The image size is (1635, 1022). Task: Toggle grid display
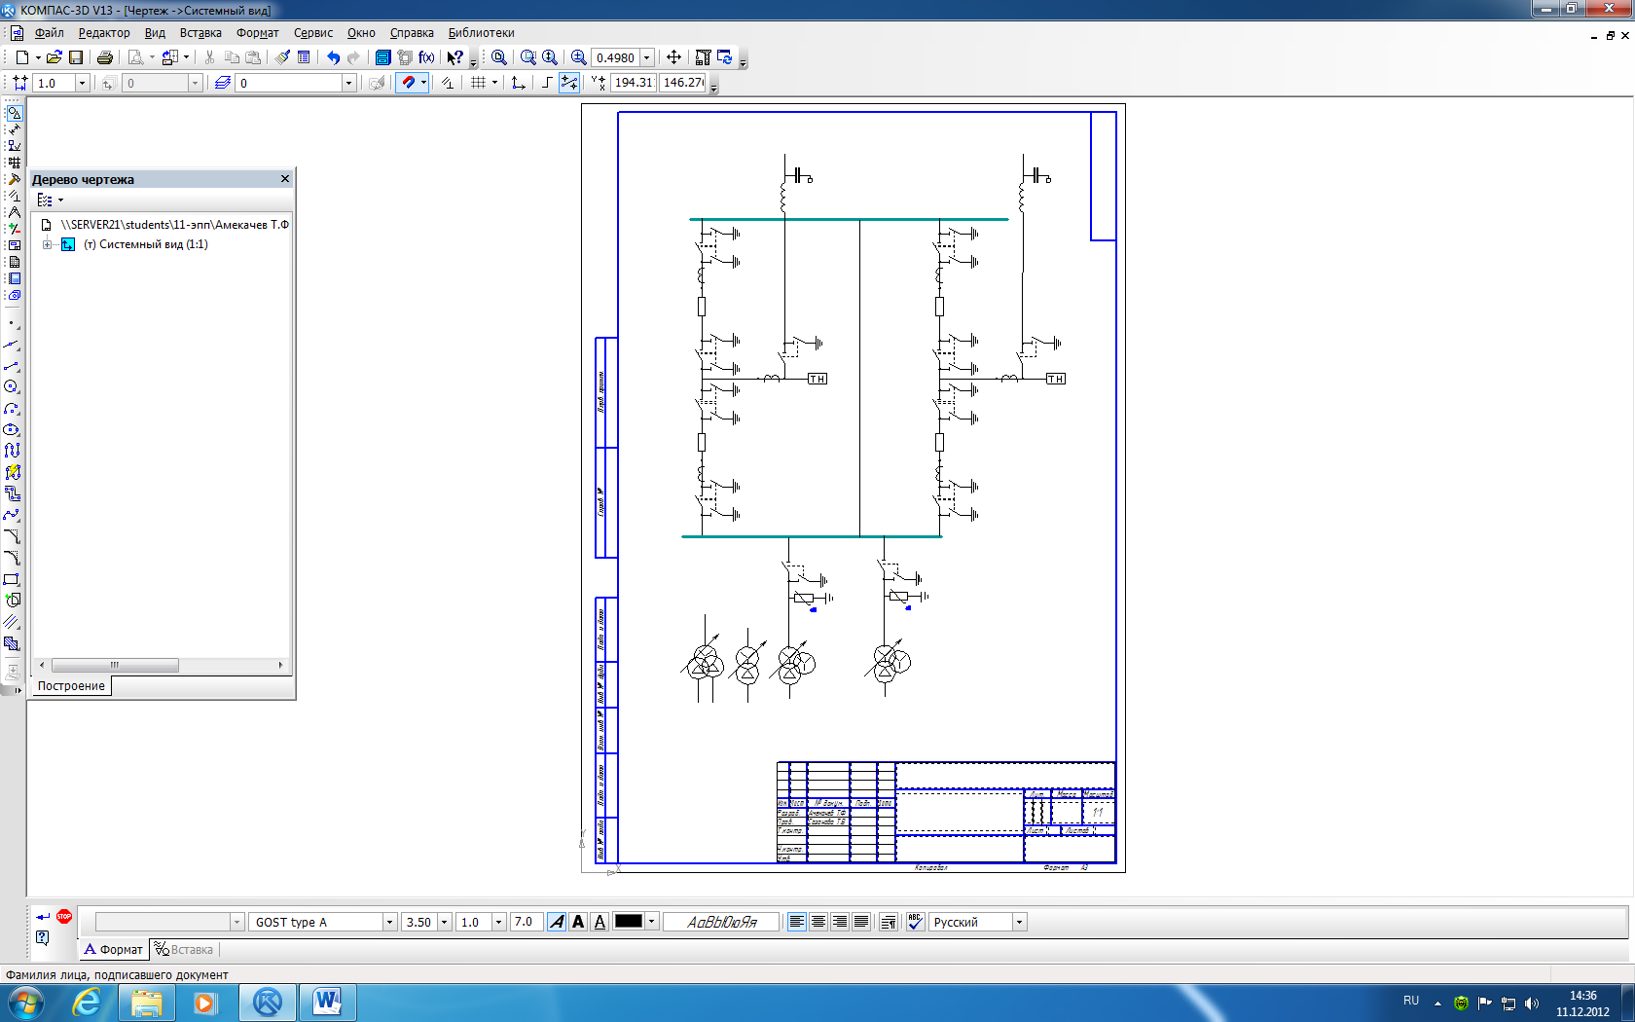pos(478,83)
